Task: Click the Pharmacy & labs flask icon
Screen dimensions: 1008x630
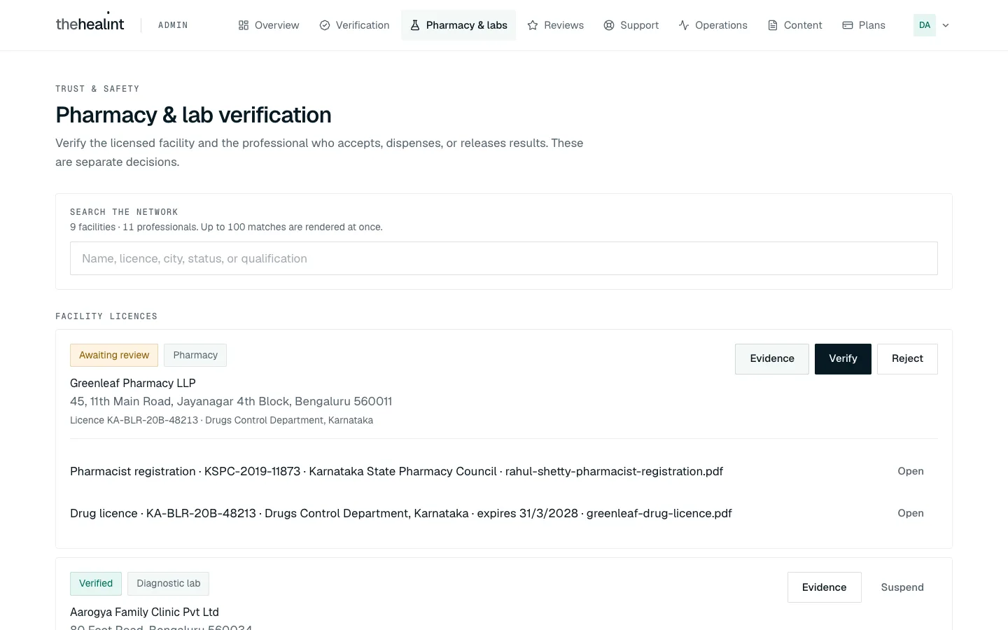Action: tap(415, 25)
